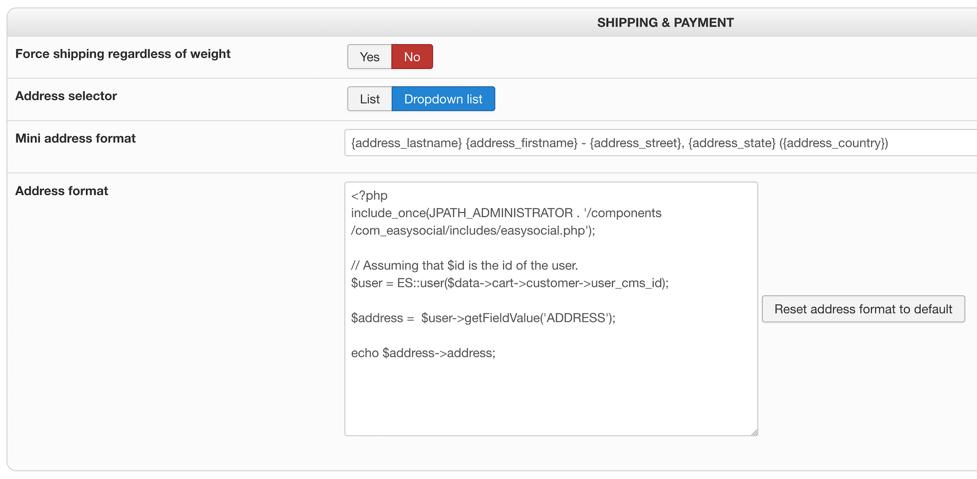
Task: Click the address format textarea resize grip
Action: coord(754,432)
